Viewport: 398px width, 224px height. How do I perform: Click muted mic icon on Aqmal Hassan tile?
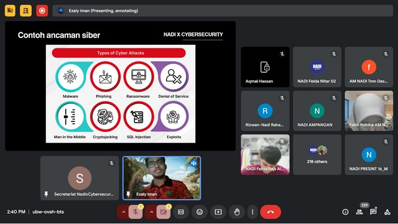tap(282, 54)
